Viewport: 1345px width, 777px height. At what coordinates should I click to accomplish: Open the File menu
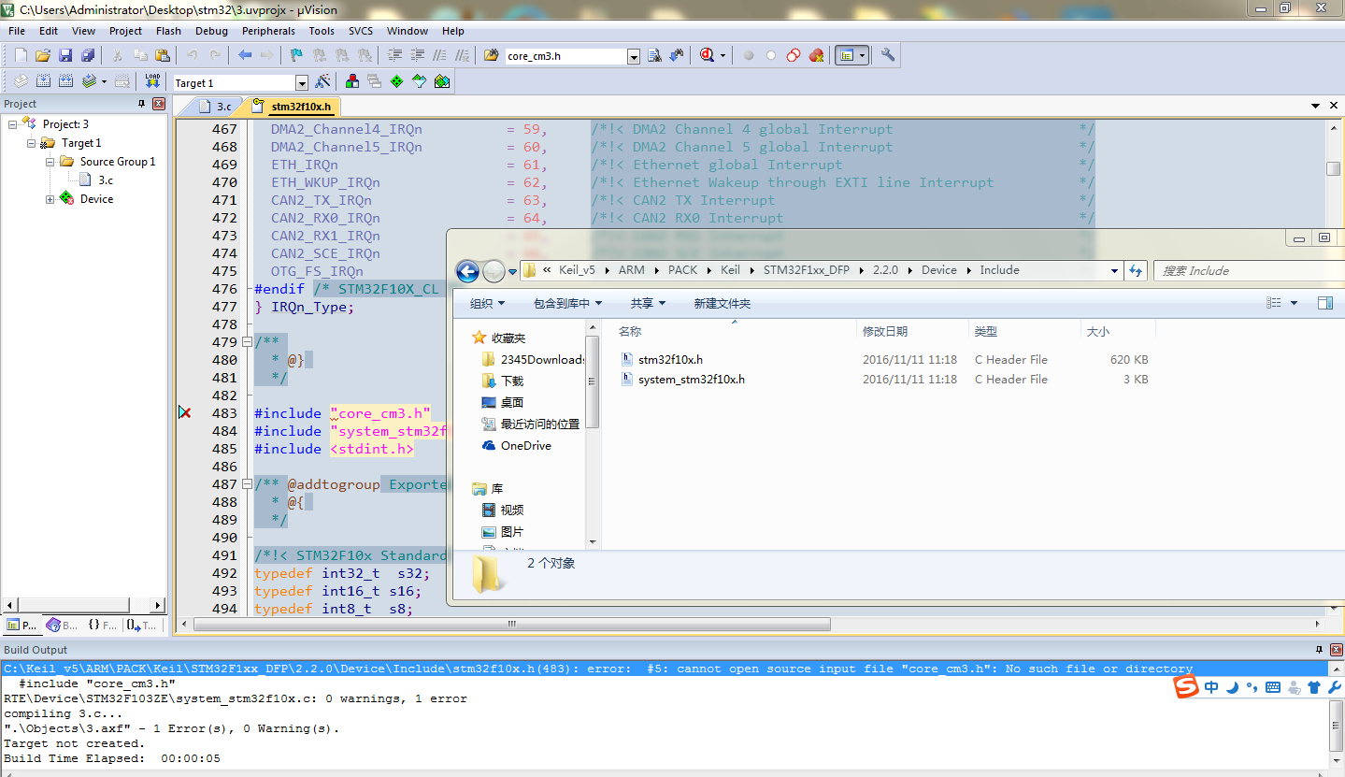tap(17, 31)
